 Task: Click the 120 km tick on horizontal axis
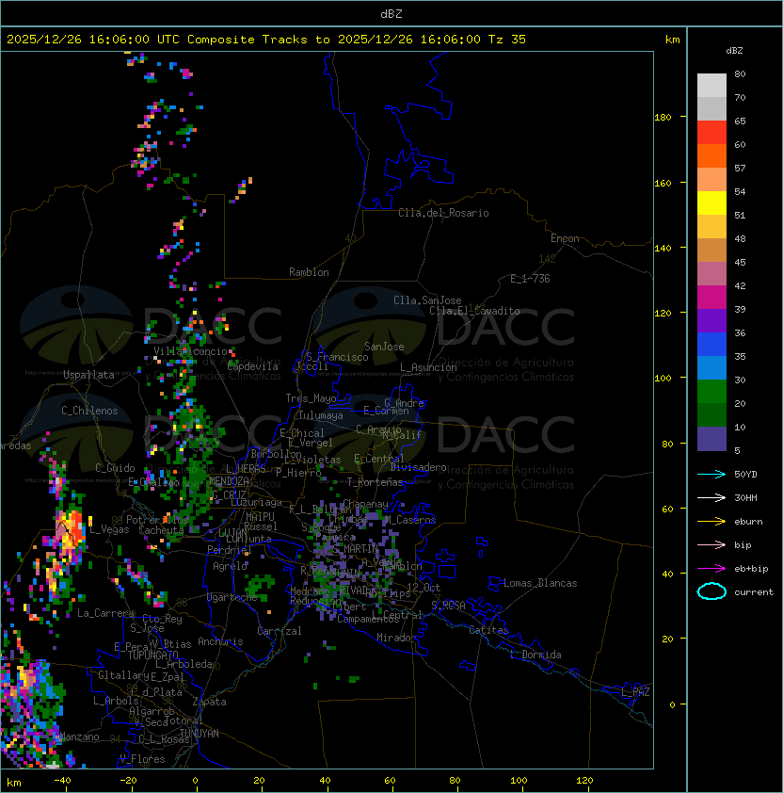click(584, 781)
